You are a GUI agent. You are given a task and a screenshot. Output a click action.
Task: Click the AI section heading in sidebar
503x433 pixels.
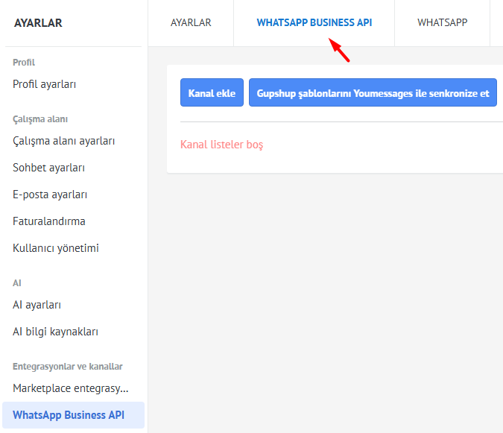[17, 283]
